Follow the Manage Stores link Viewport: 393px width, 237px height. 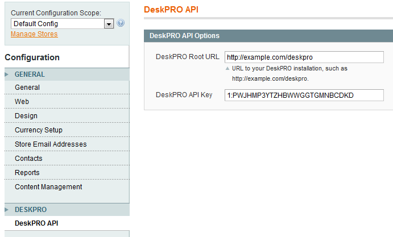coord(34,34)
